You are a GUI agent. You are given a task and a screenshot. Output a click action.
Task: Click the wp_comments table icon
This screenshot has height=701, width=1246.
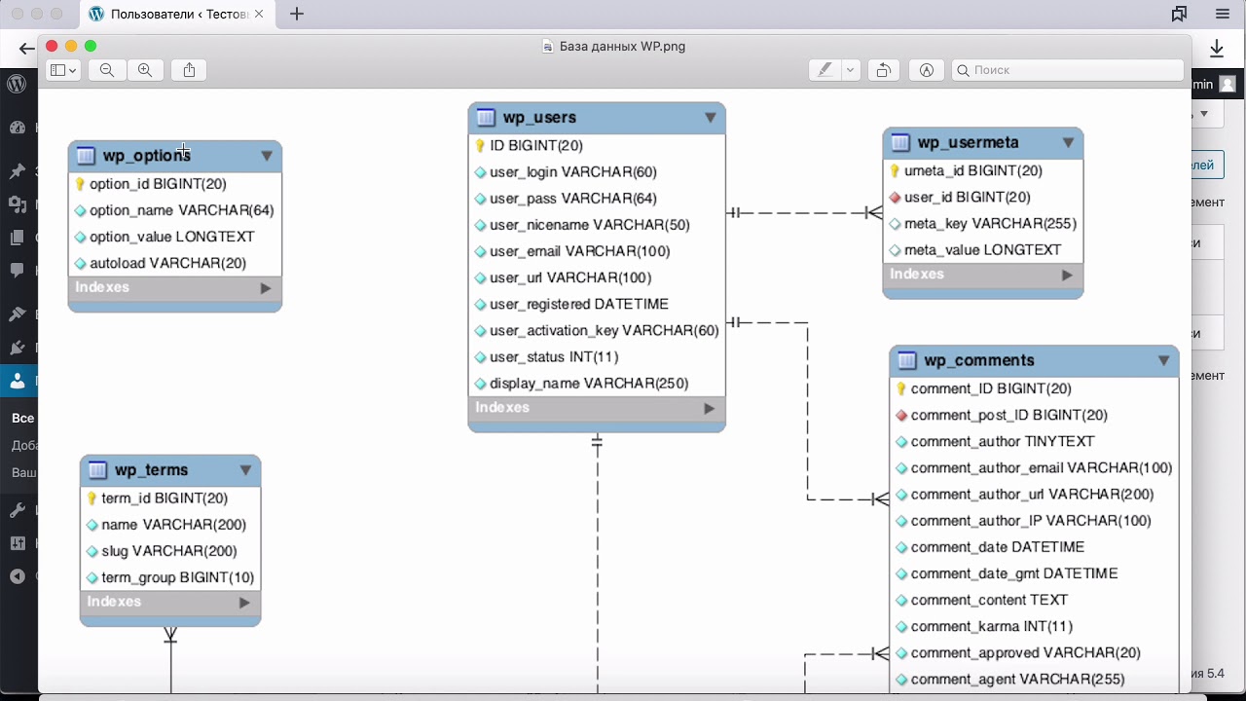pyautogui.click(x=907, y=361)
